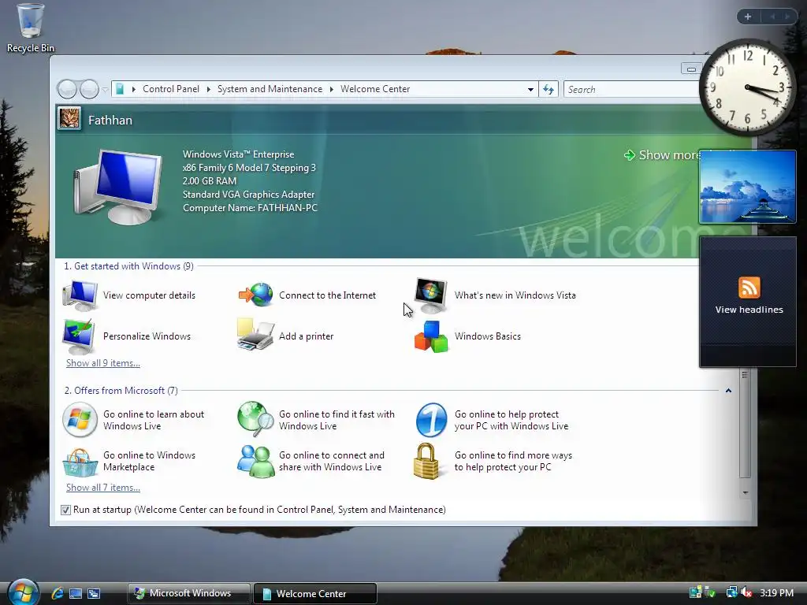Click the Forward navigation button
The height and width of the screenshot is (605, 807).
[x=89, y=90]
